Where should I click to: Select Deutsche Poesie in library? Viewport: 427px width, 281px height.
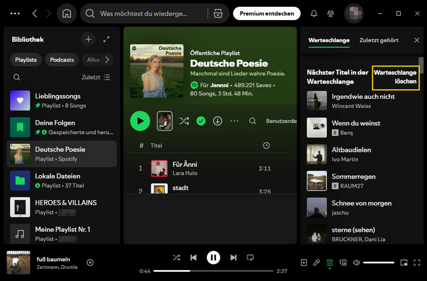[x=62, y=154]
